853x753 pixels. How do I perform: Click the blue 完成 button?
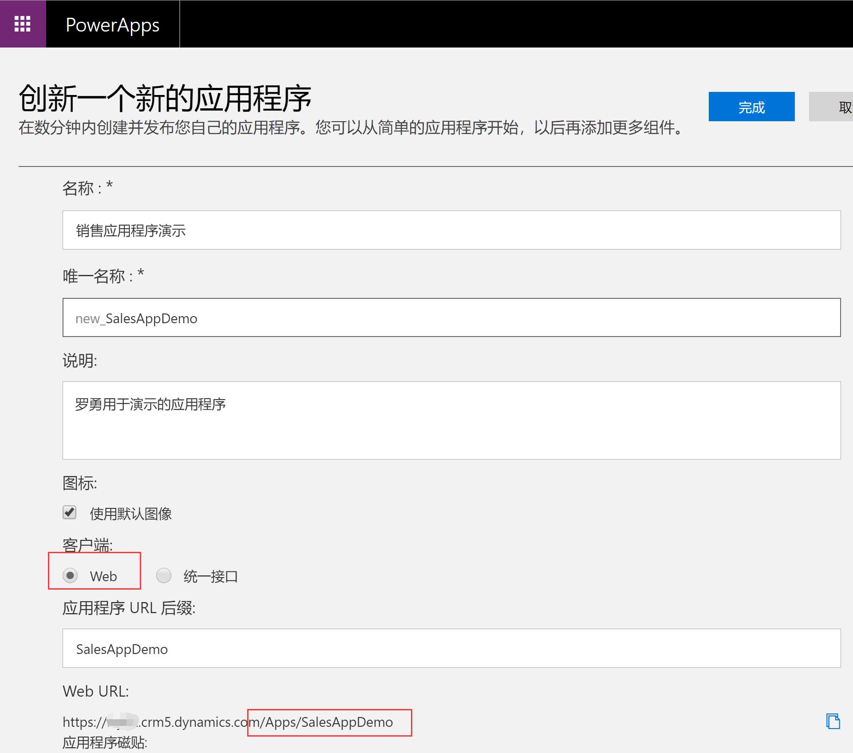tap(751, 107)
